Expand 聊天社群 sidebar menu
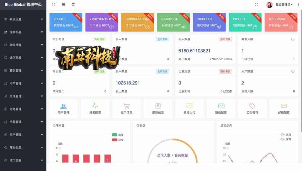The height and width of the screenshot is (171, 302). point(23,45)
